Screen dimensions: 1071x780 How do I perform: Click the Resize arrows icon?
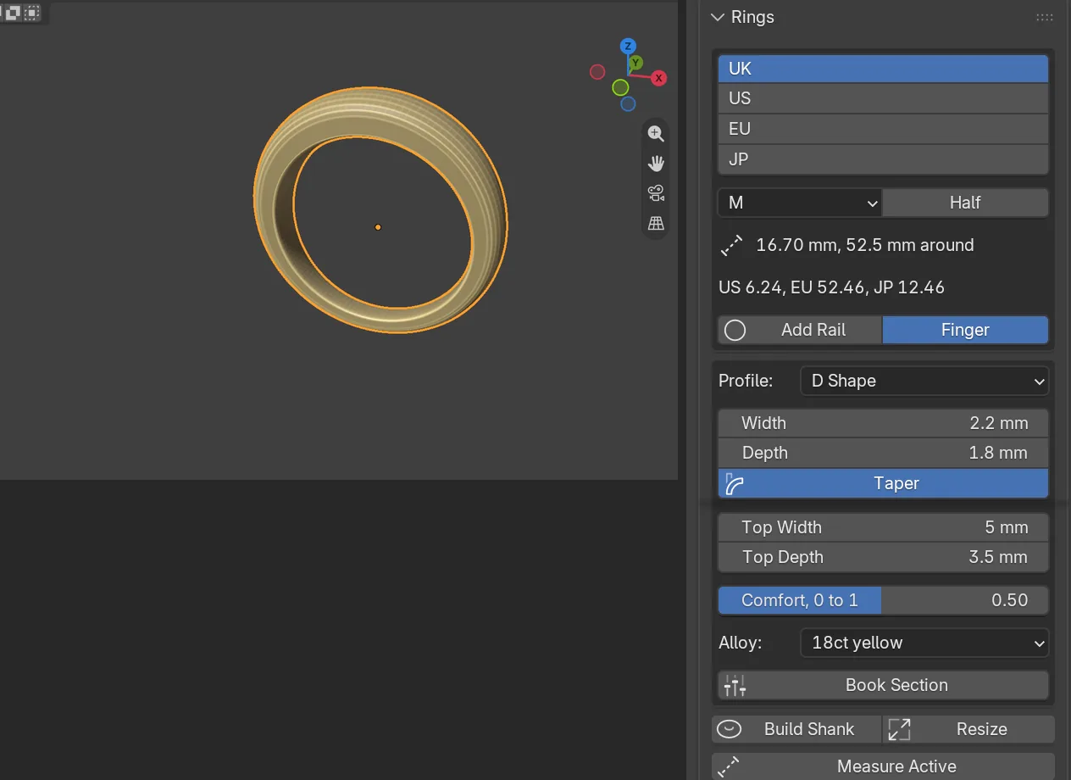point(899,729)
